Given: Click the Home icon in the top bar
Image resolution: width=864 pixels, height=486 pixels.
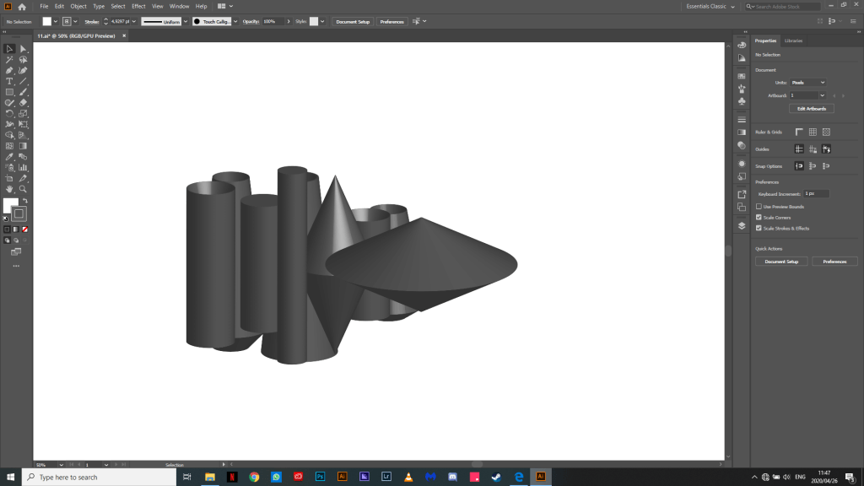Looking at the screenshot, I should click(22, 6).
